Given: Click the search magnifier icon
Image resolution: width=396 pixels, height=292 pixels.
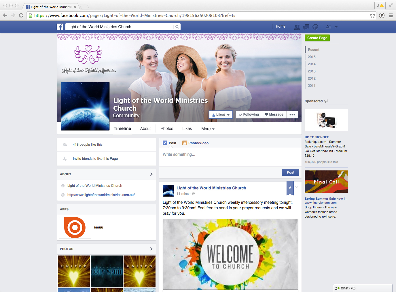Looking at the screenshot, I should click(x=177, y=27).
